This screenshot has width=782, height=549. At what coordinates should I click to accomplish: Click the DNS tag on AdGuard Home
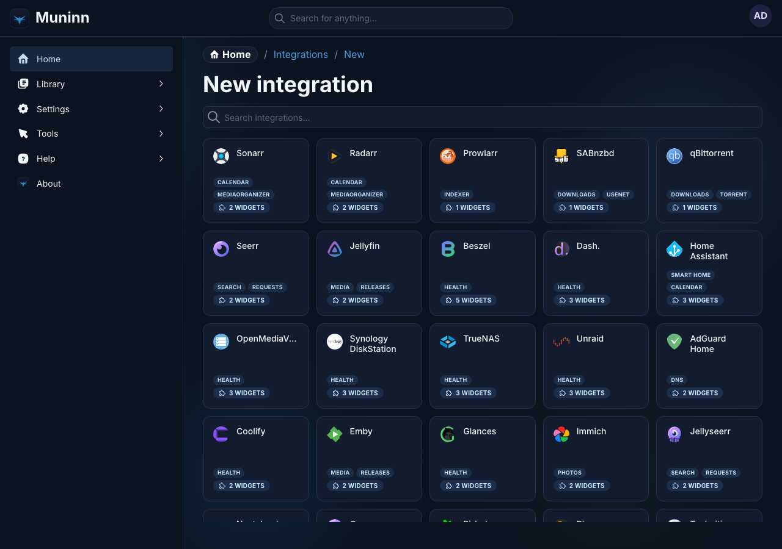point(677,380)
